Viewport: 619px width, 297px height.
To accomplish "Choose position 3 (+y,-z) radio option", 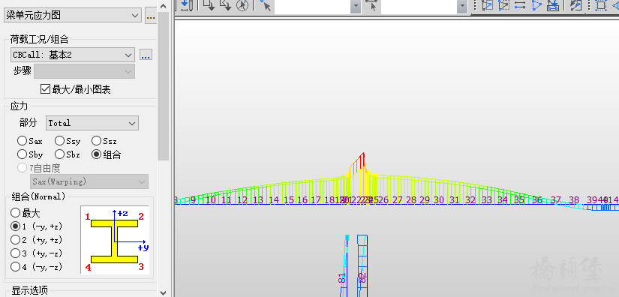I will point(15,253).
